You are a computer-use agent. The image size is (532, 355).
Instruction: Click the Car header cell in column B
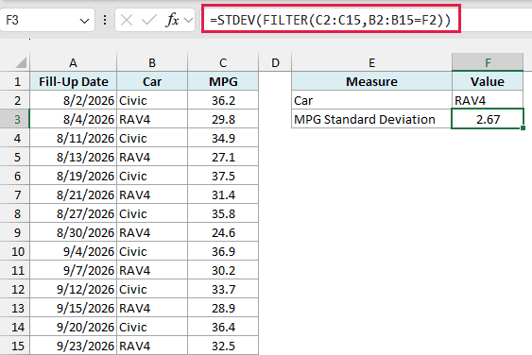(152, 81)
